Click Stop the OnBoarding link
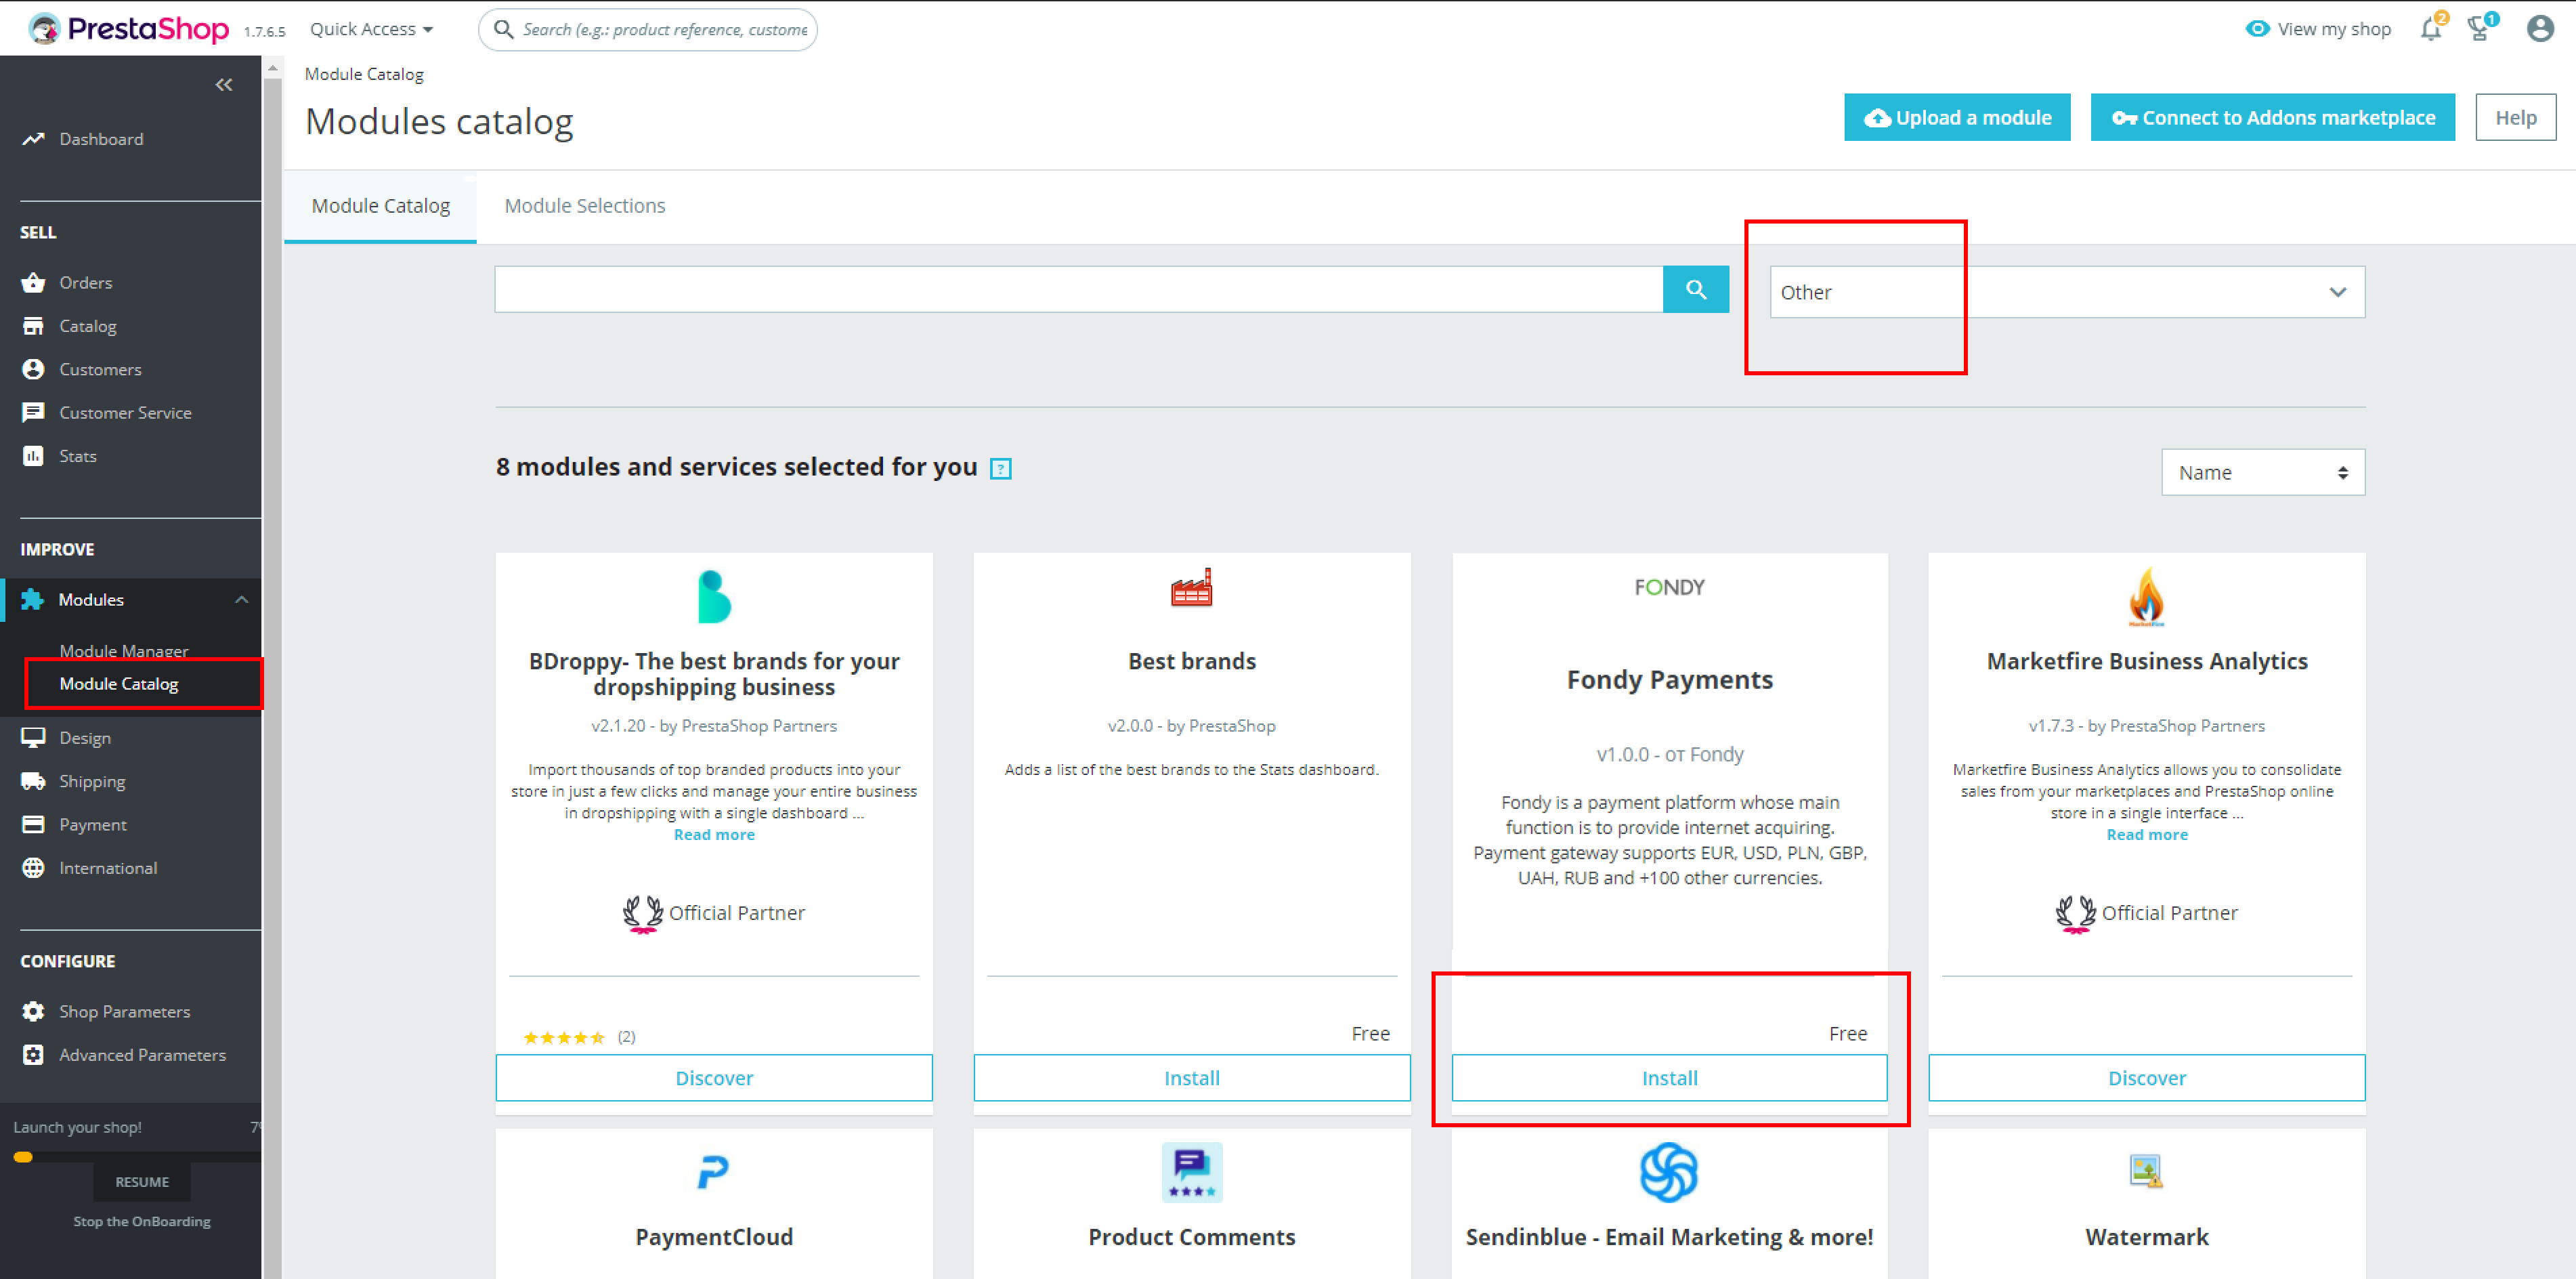This screenshot has height=1279, width=2576. pos(142,1221)
